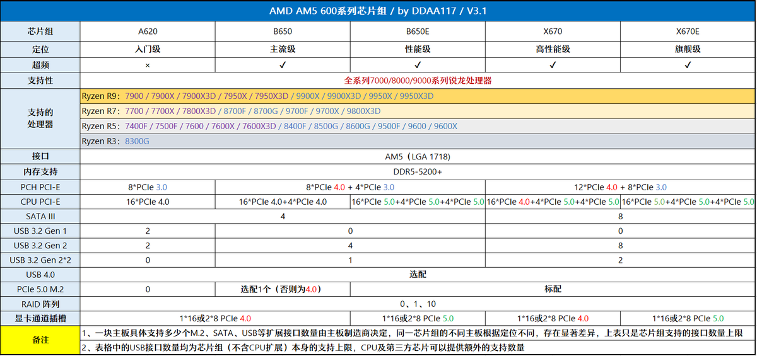Select the 'PCH PCI-E' row header
The width and height of the screenshot is (757, 356).
pyautogui.click(x=40, y=187)
